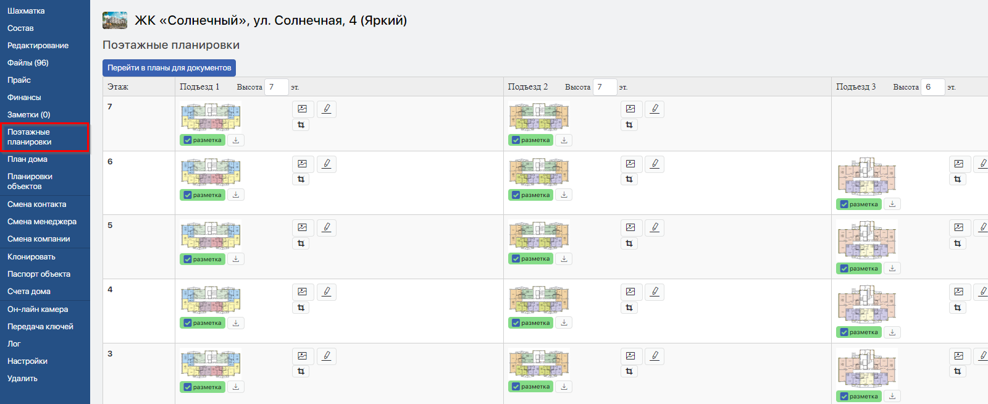Image resolution: width=988 pixels, height=404 pixels.
Task: Toggle разметка checkbox for floor 6, entrance 2
Action: coord(516,195)
